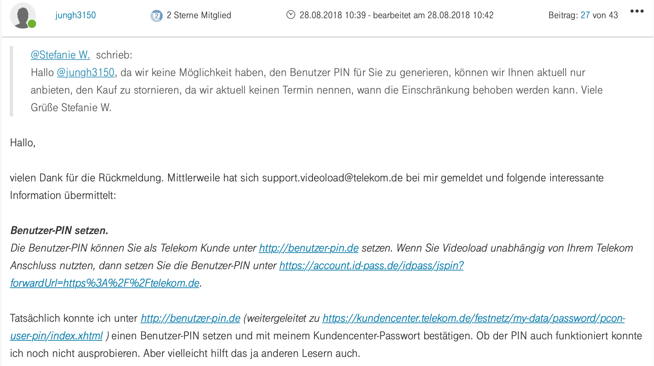Click the 2-star rank badge icon
This screenshot has width=654, height=366.
(156, 16)
